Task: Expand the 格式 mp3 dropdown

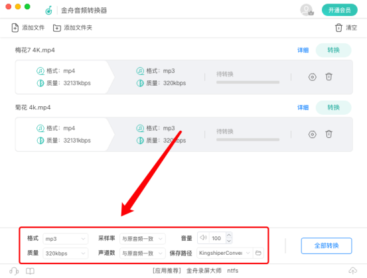Action: click(x=65, y=239)
